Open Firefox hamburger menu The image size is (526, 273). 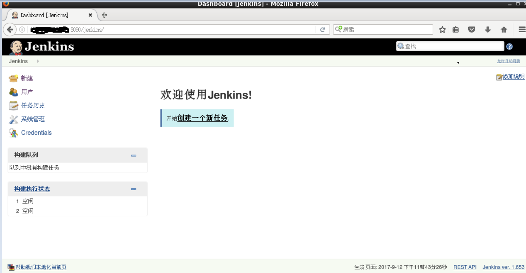click(522, 30)
